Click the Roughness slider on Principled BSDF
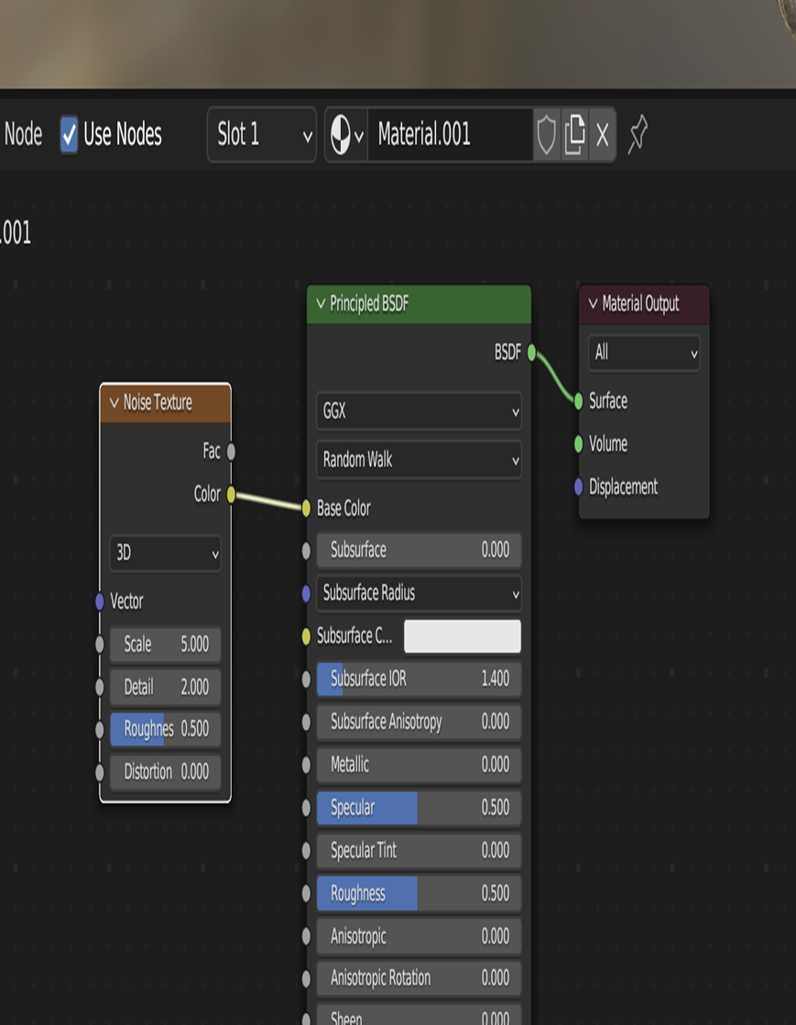 419,894
